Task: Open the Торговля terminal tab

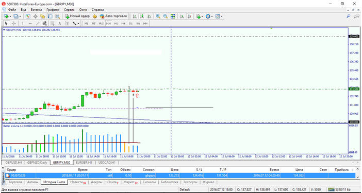Action: coord(15,182)
